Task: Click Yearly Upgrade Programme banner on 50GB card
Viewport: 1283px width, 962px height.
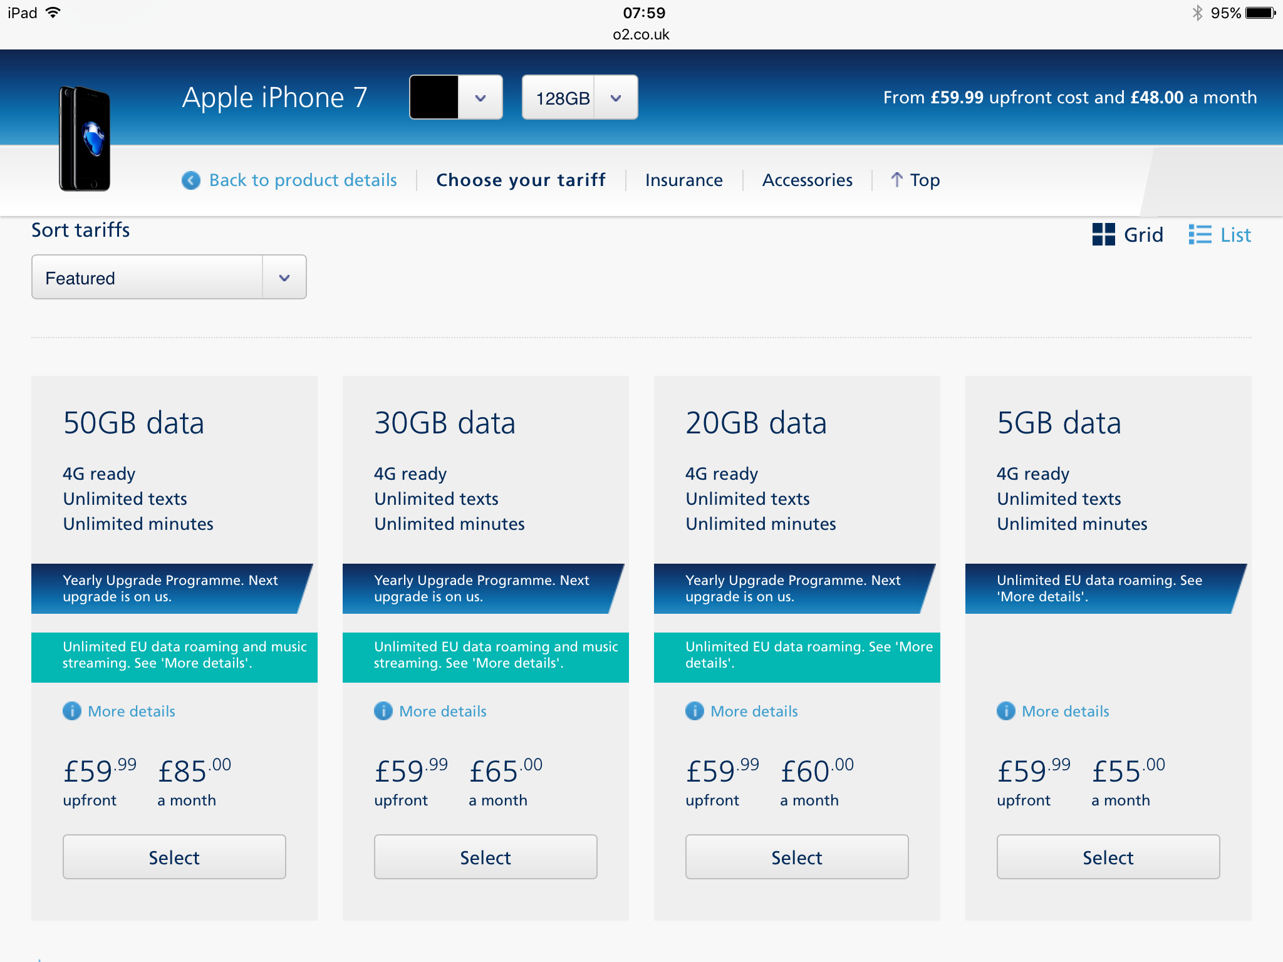Action: [172, 589]
